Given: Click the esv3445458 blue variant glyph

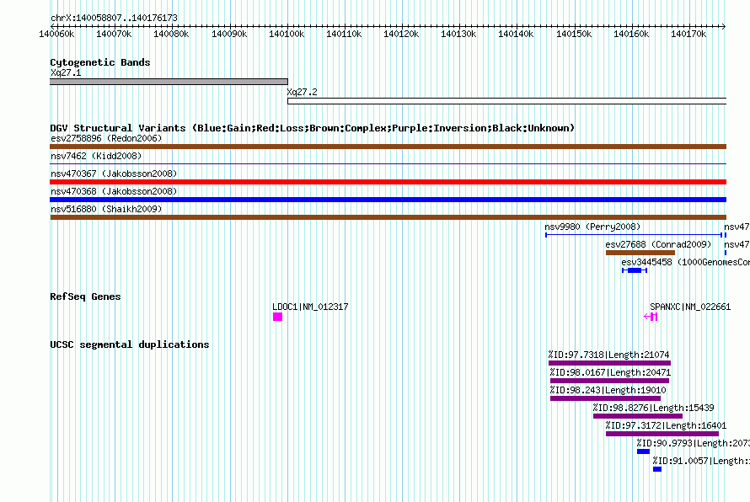Looking at the screenshot, I should pos(635,270).
